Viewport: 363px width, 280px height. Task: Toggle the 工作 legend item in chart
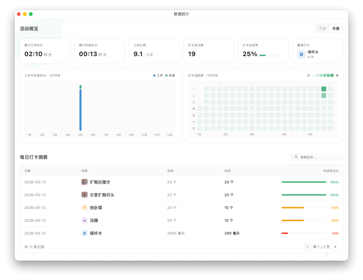tap(158, 75)
